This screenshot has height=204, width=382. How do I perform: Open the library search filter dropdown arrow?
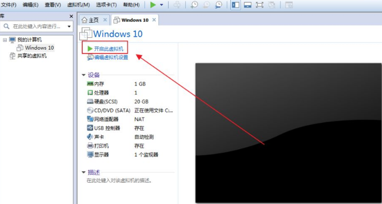(69, 26)
